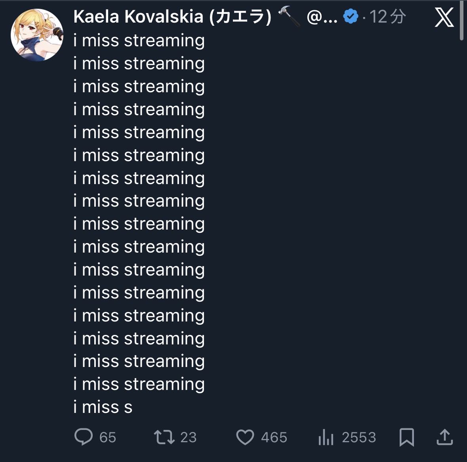Click the truncated @ handle
This screenshot has height=462, width=467.
pyautogui.click(x=322, y=17)
